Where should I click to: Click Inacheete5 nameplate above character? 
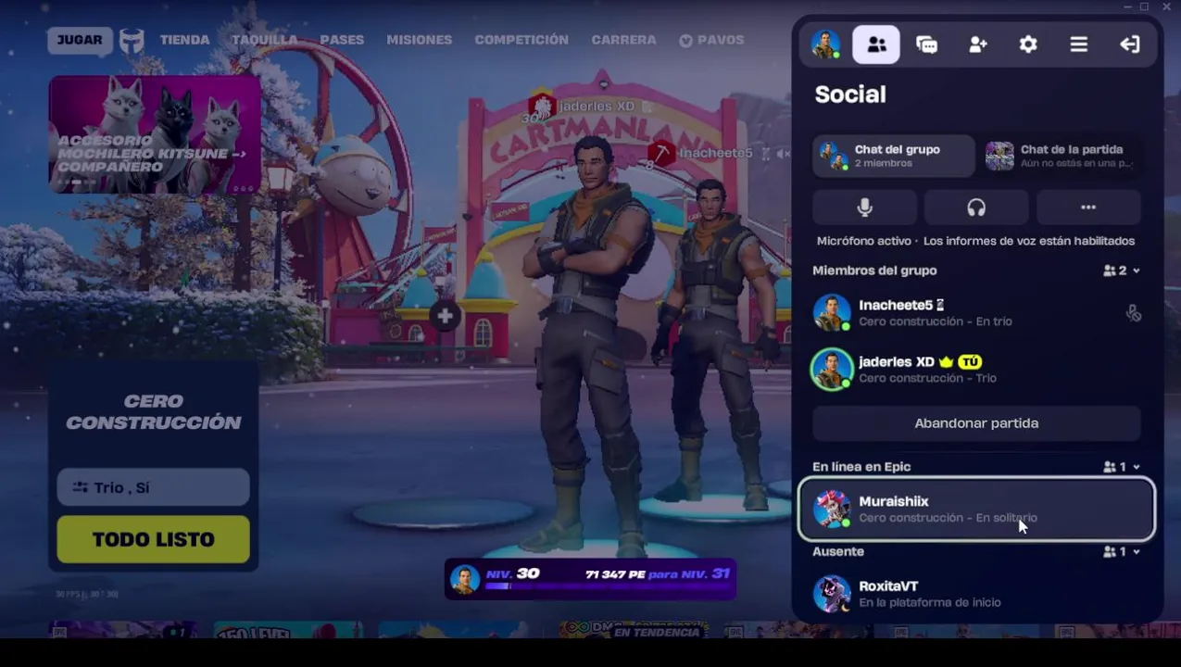pos(714,153)
